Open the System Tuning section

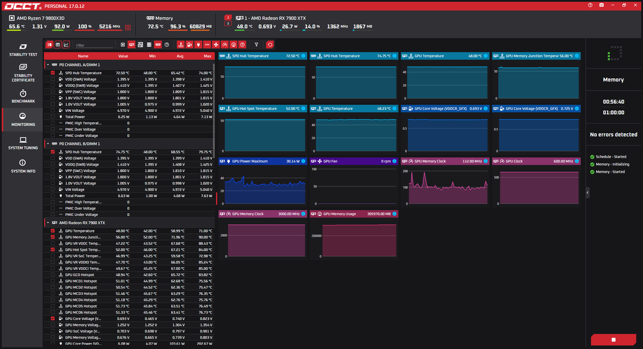[x=23, y=143]
